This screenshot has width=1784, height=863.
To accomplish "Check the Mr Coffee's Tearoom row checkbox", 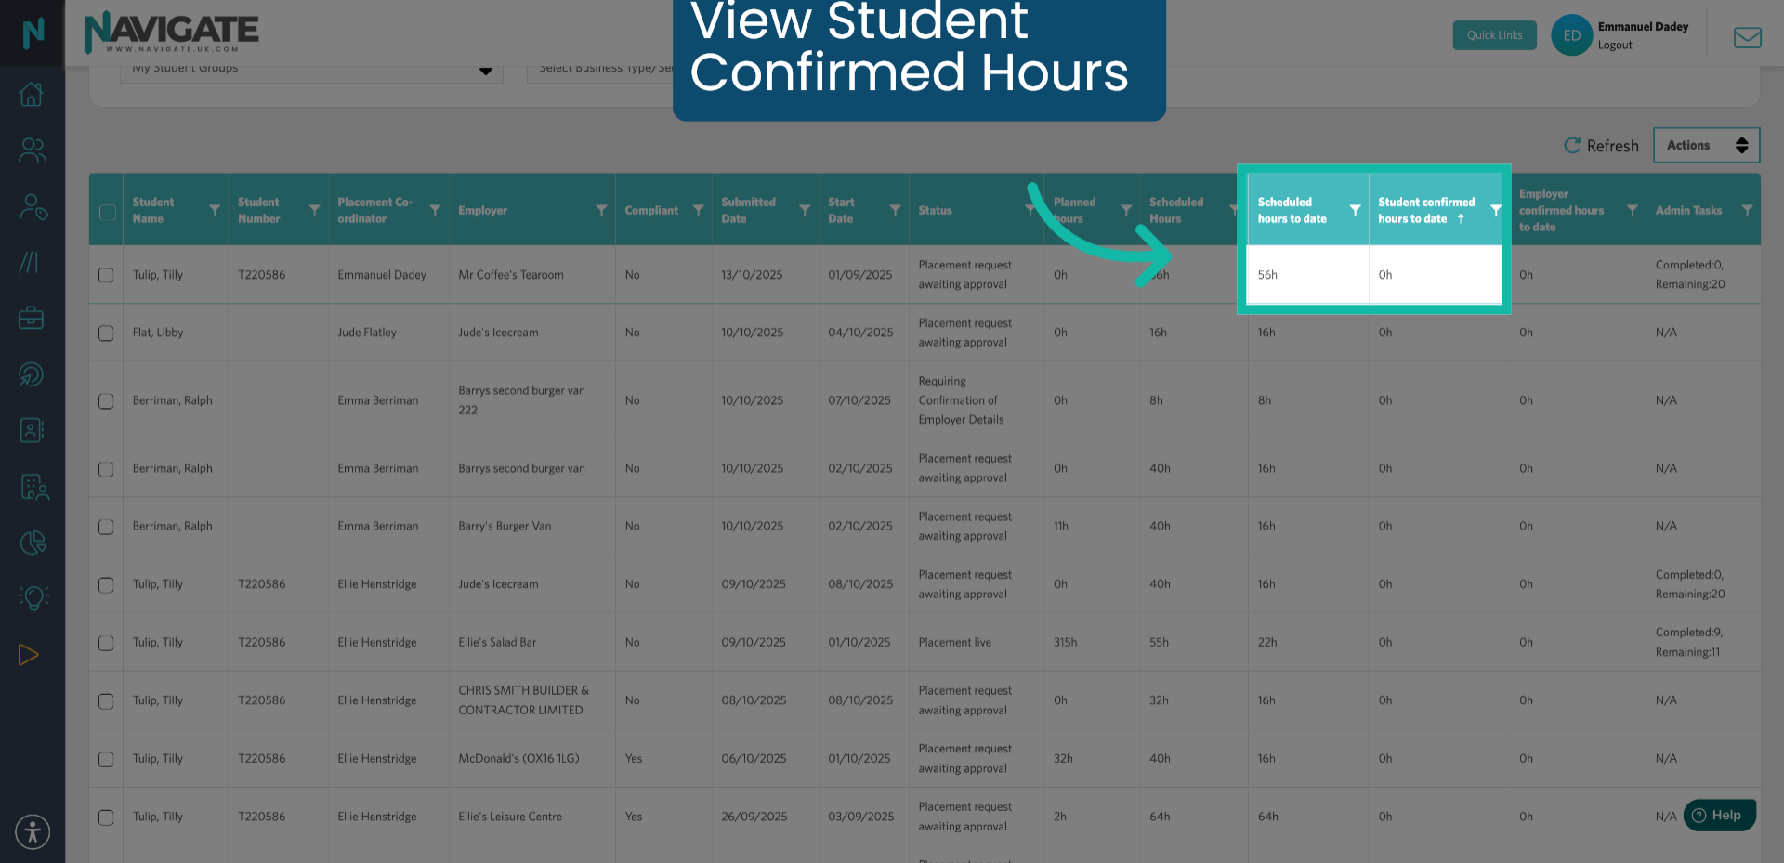I will pyautogui.click(x=106, y=275).
